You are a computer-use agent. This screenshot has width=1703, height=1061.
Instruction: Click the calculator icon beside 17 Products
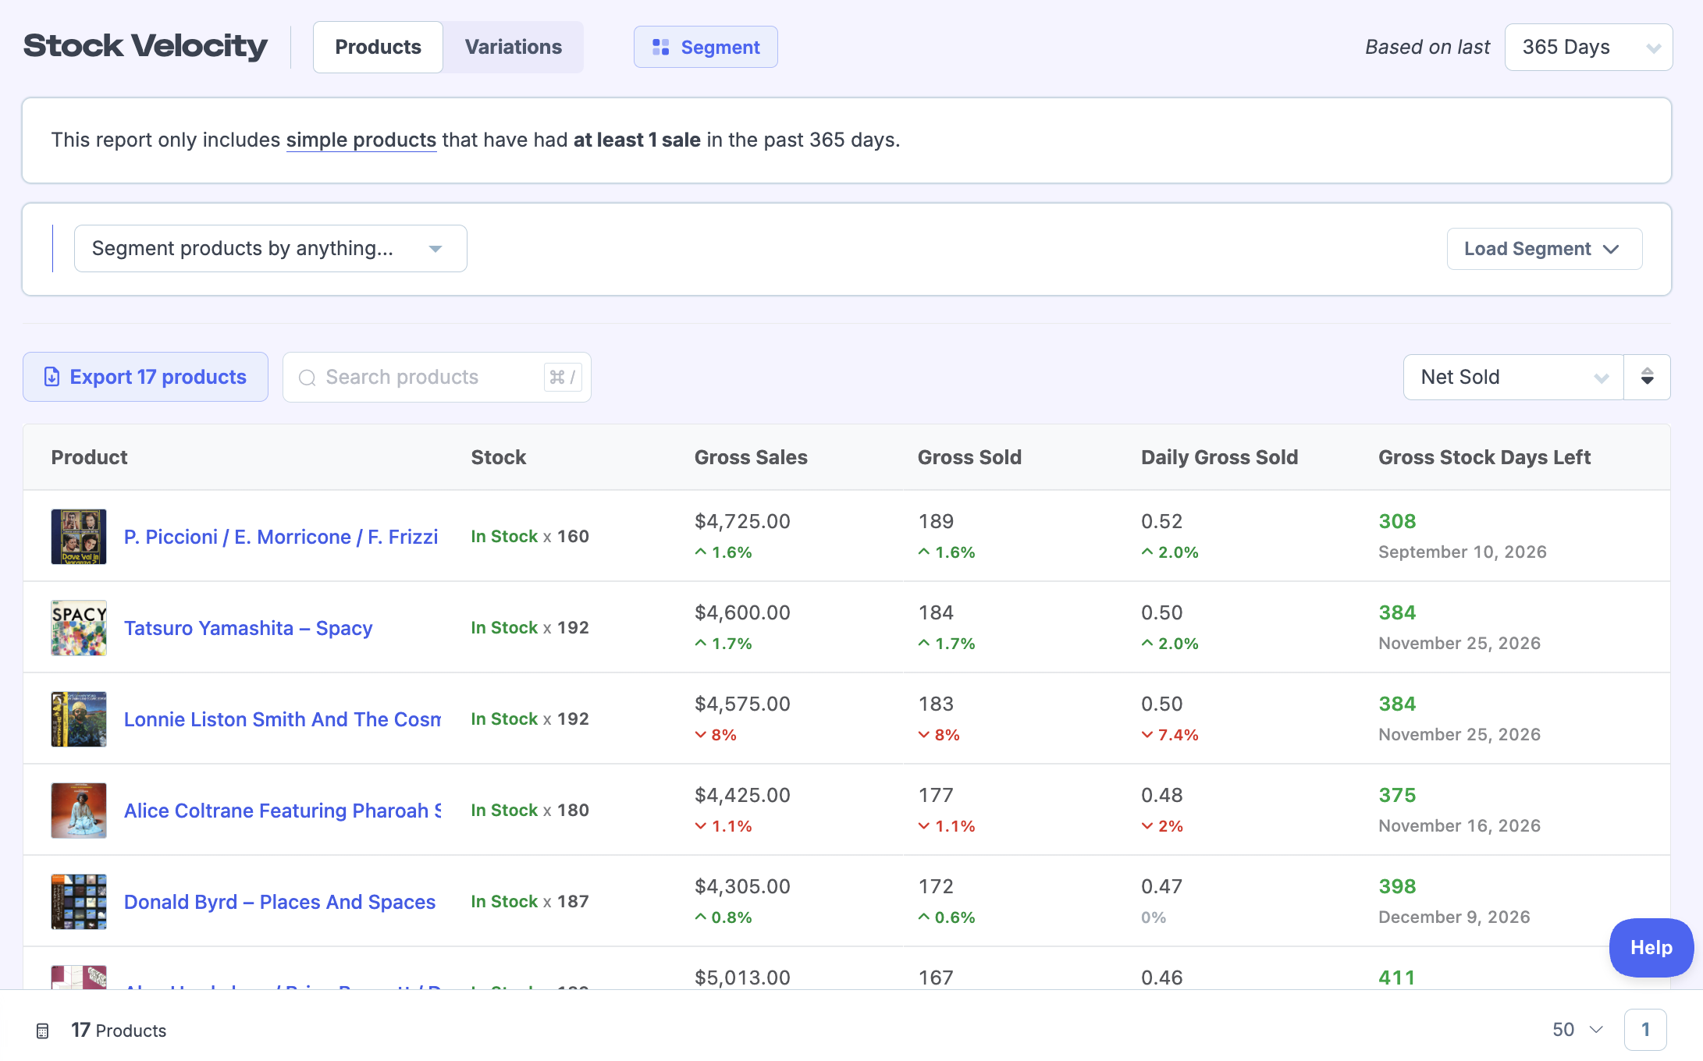point(43,1031)
